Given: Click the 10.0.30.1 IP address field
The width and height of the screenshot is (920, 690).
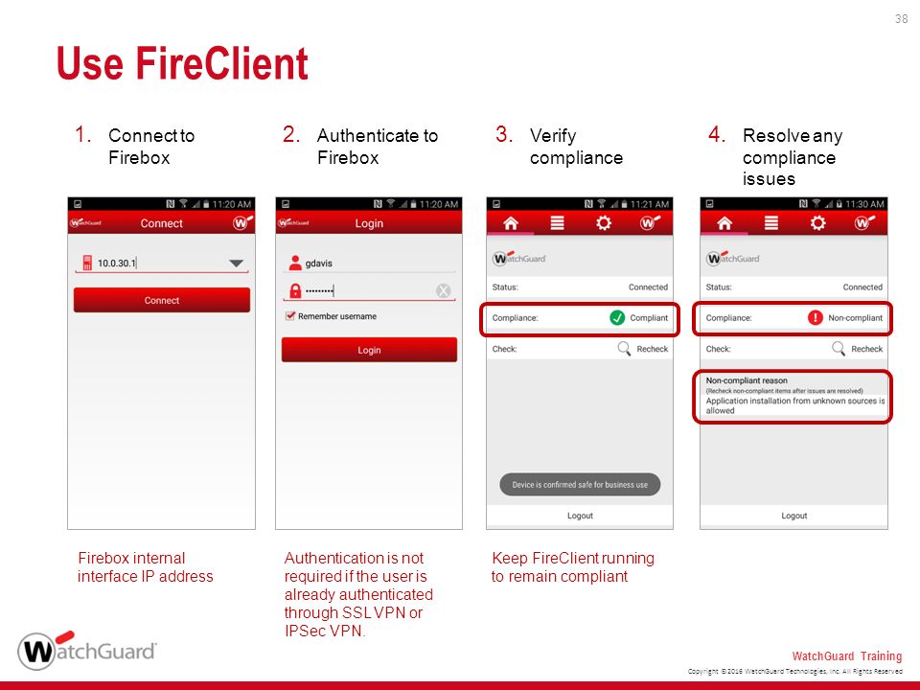Looking at the screenshot, I should pyautogui.click(x=161, y=264).
